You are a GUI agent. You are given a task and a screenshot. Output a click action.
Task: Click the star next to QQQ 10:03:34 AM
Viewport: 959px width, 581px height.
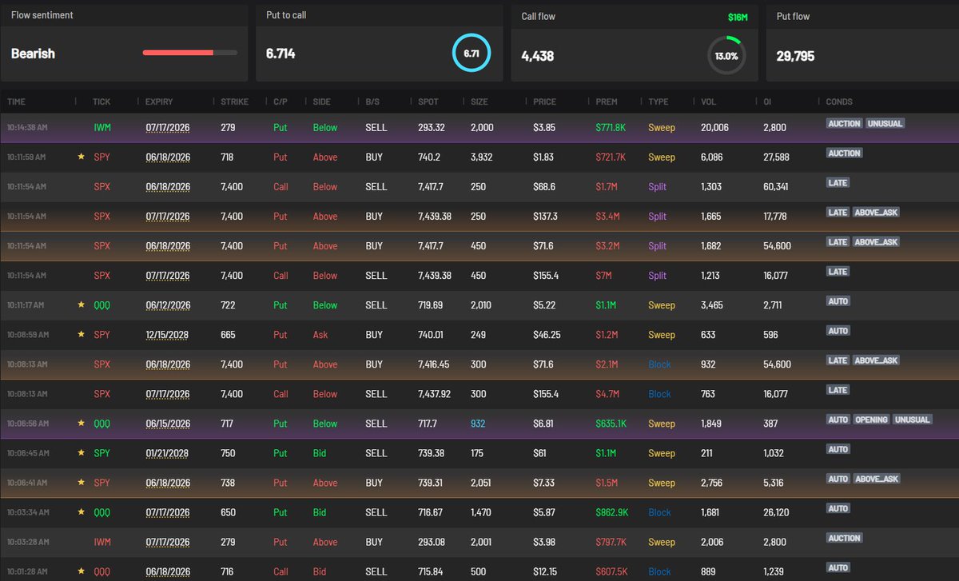[x=81, y=512]
